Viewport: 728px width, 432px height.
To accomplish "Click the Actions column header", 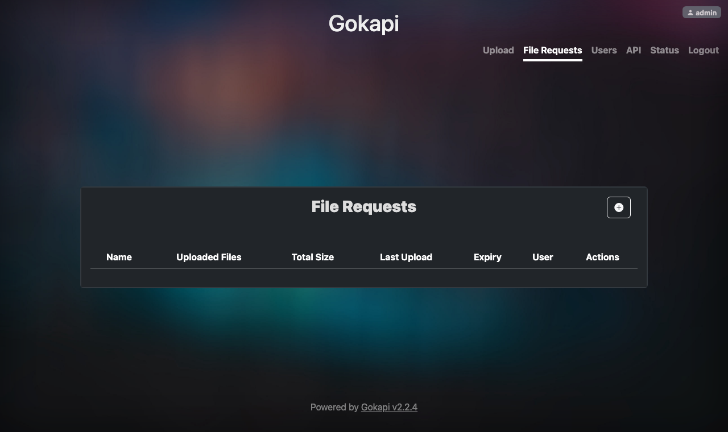I will pyautogui.click(x=602, y=257).
